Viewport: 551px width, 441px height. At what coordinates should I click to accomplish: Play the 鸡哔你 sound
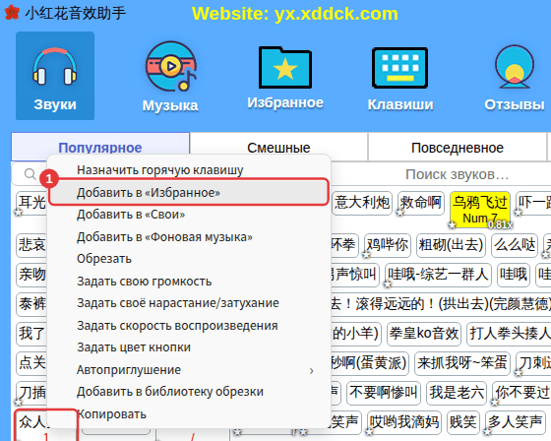click(388, 244)
